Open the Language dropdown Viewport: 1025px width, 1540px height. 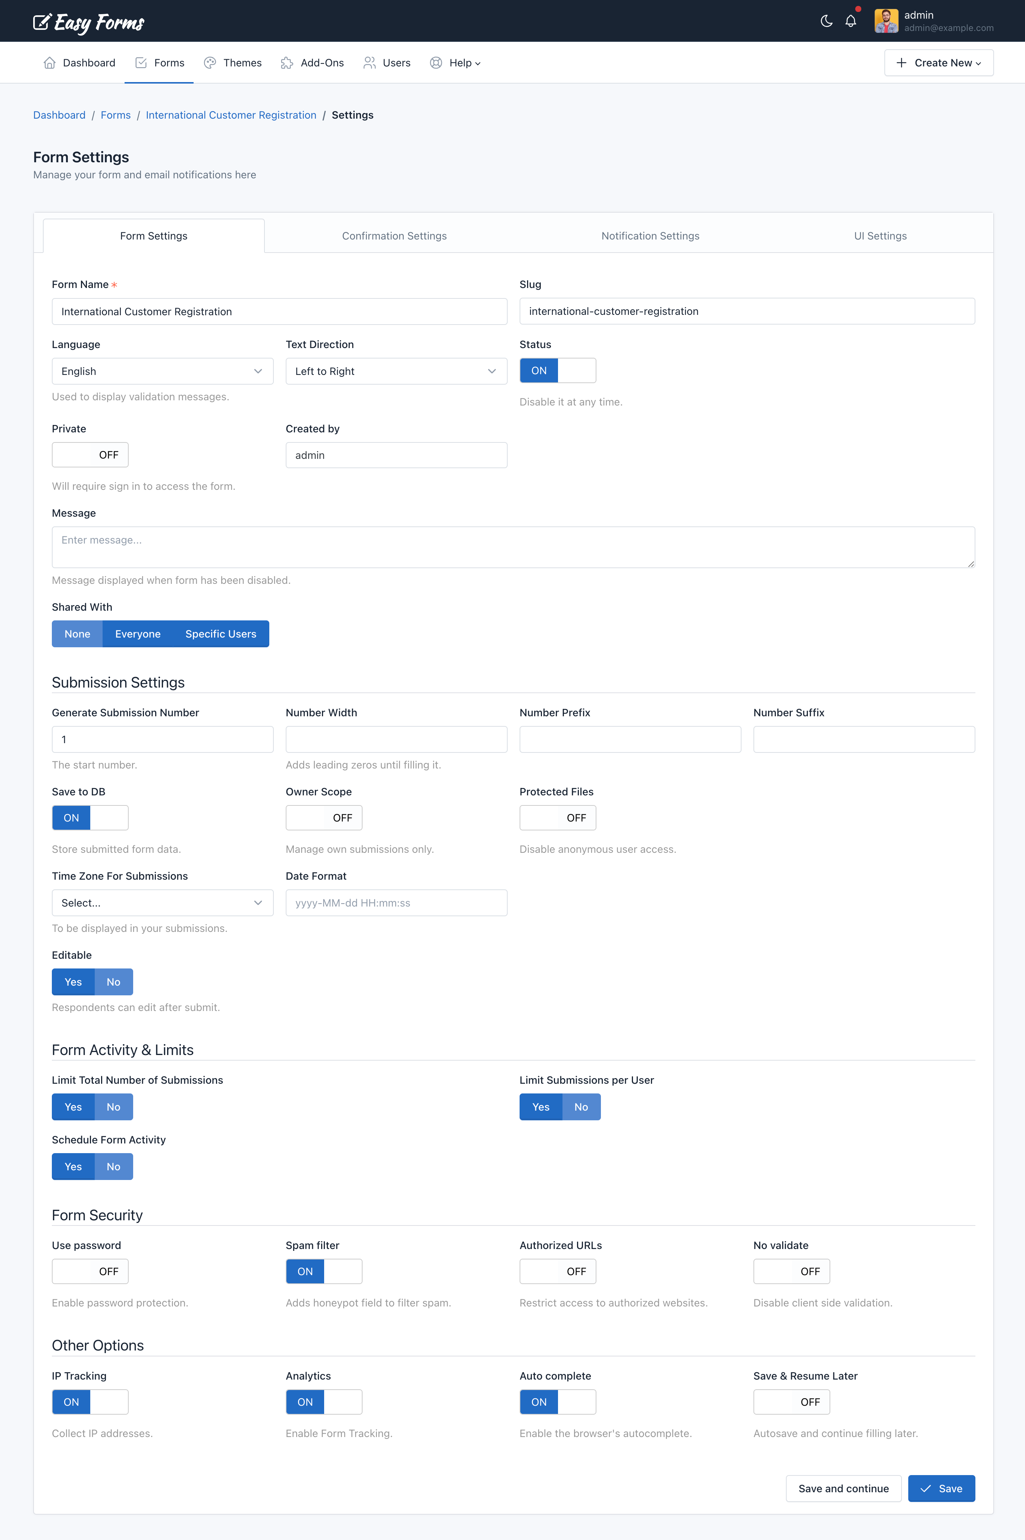(162, 370)
